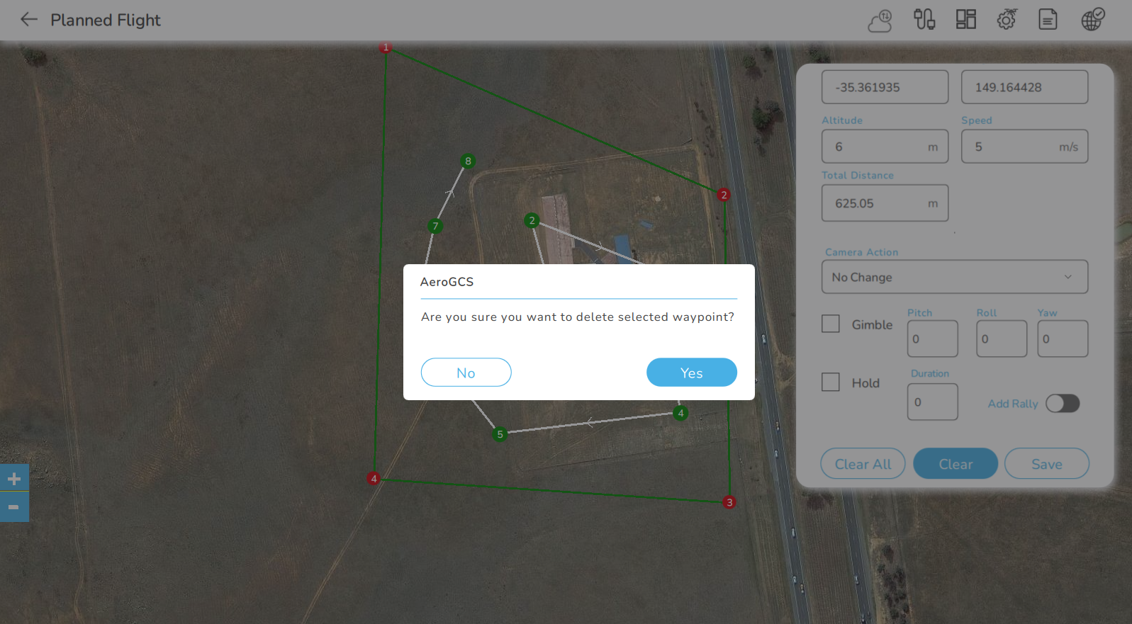Click the longitude field 149.164428
The image size is (1132, 624).
(x=1024, y=87)
